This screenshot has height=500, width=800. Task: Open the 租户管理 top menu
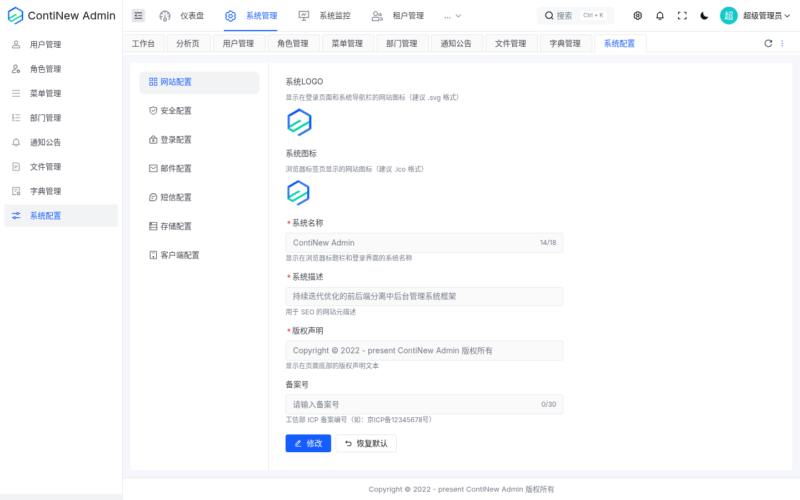coord(398,16)
